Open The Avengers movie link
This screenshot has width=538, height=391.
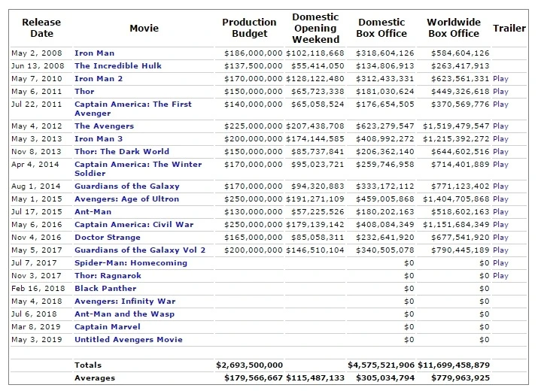pos(104,126)
